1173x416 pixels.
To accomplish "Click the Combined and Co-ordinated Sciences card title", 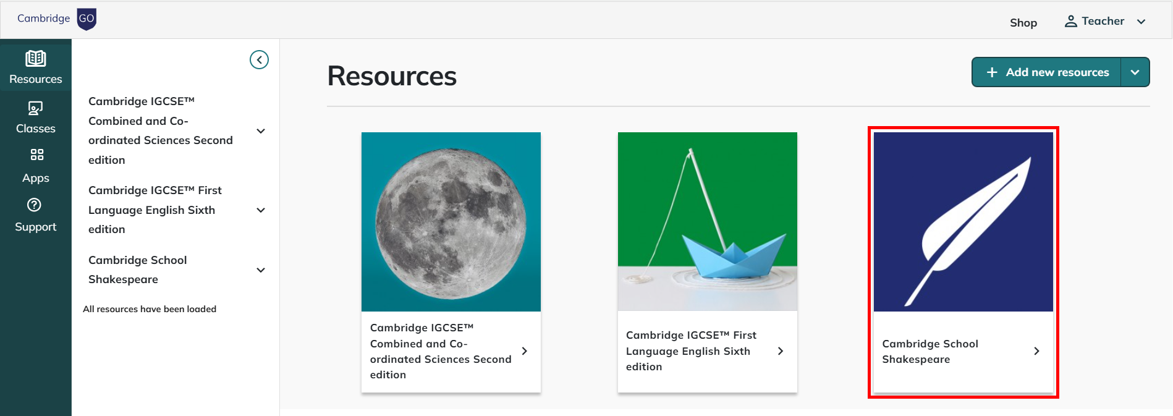I will 441,351.
